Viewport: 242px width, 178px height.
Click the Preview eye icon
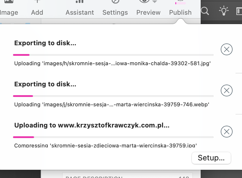pos(144,1)
